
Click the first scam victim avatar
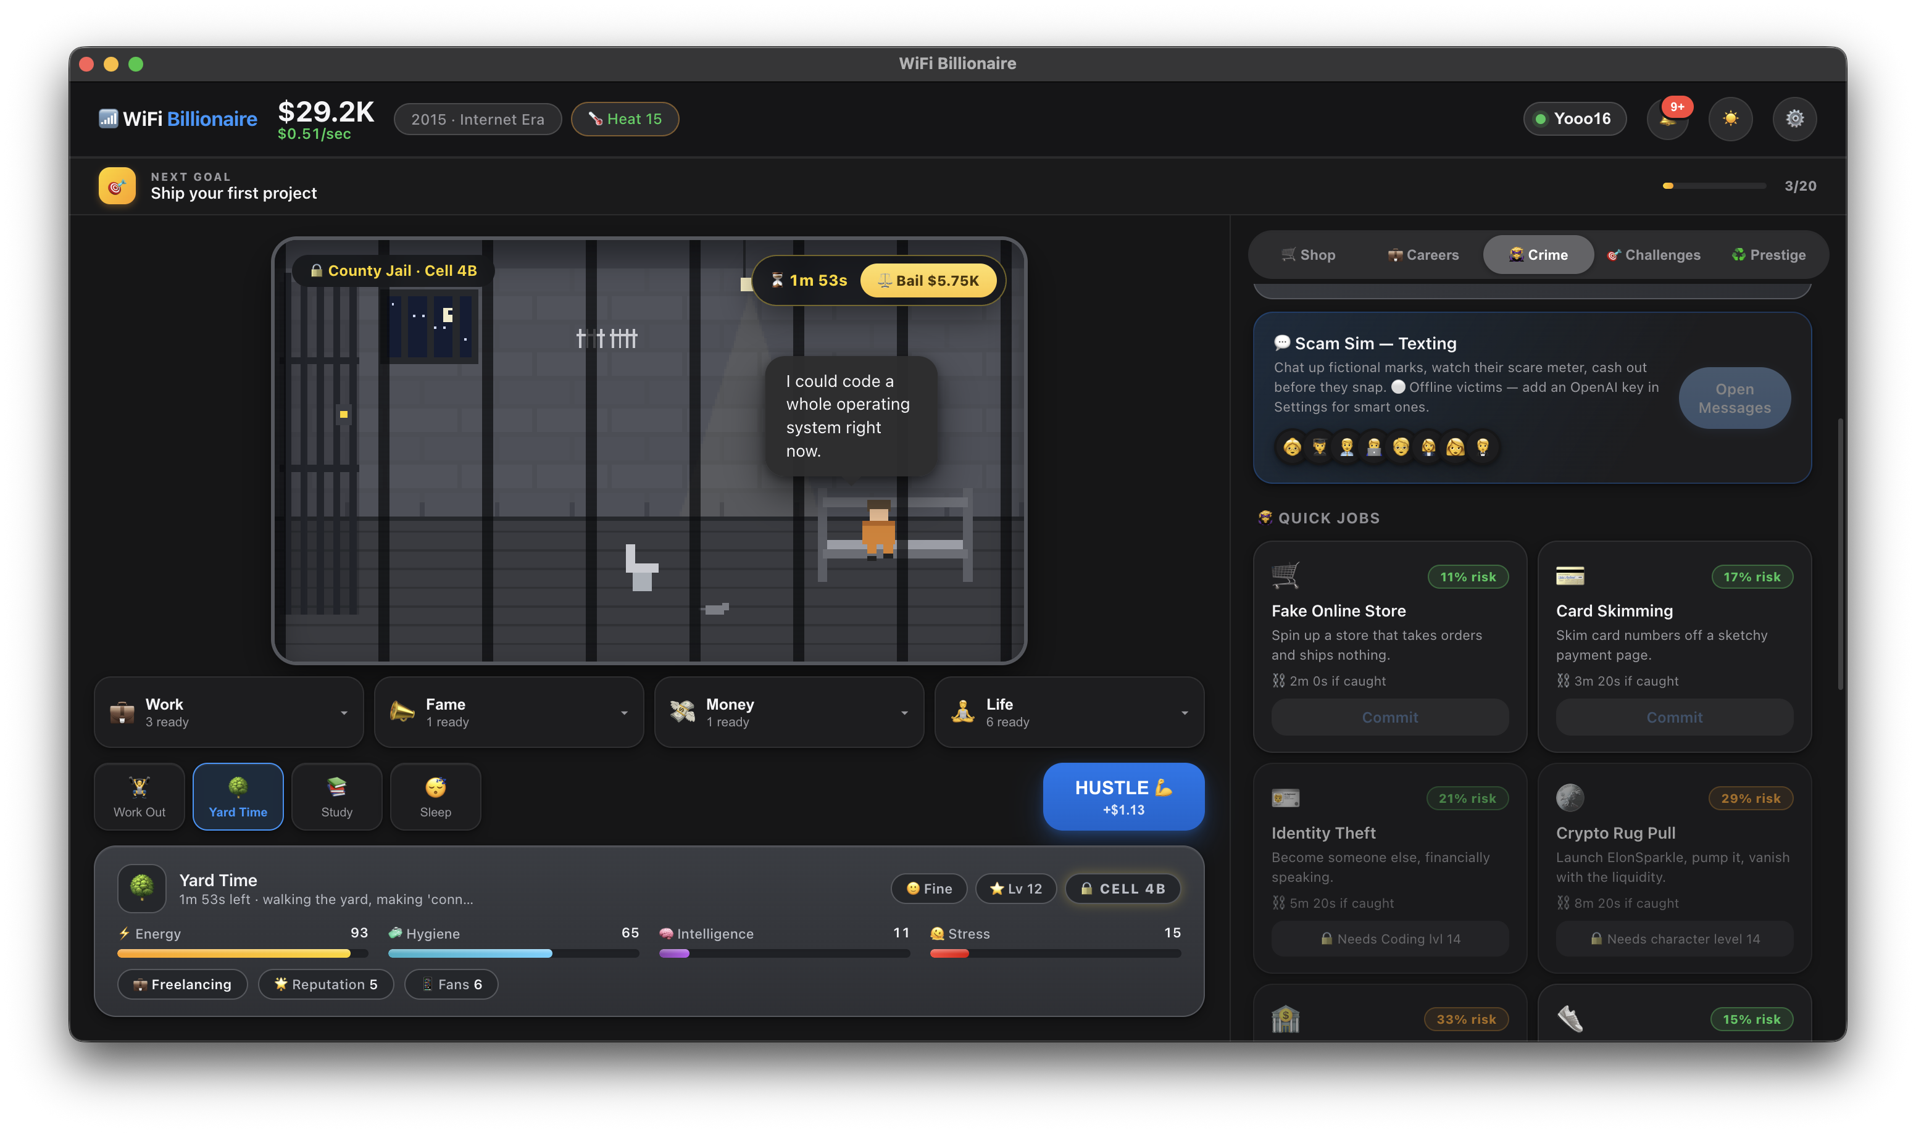tap(1292, 447)
